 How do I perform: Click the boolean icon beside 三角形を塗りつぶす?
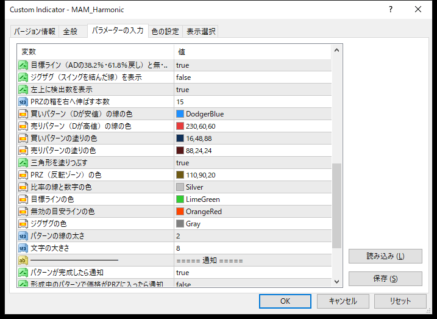[23, 163]
